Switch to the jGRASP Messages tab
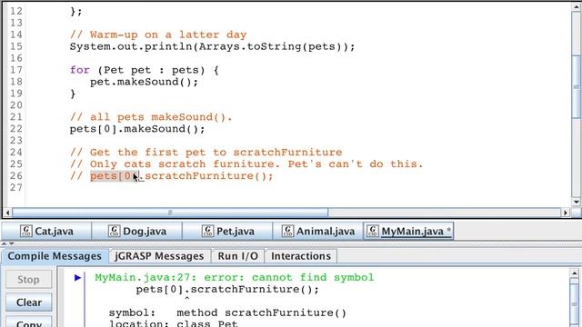Viewport: 582px width, 327px height. tap(159, 256)
